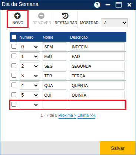Check the row with SEM name
Image resolution: width=136 pixels, height=155 pixels.
(x=14, y=46)
